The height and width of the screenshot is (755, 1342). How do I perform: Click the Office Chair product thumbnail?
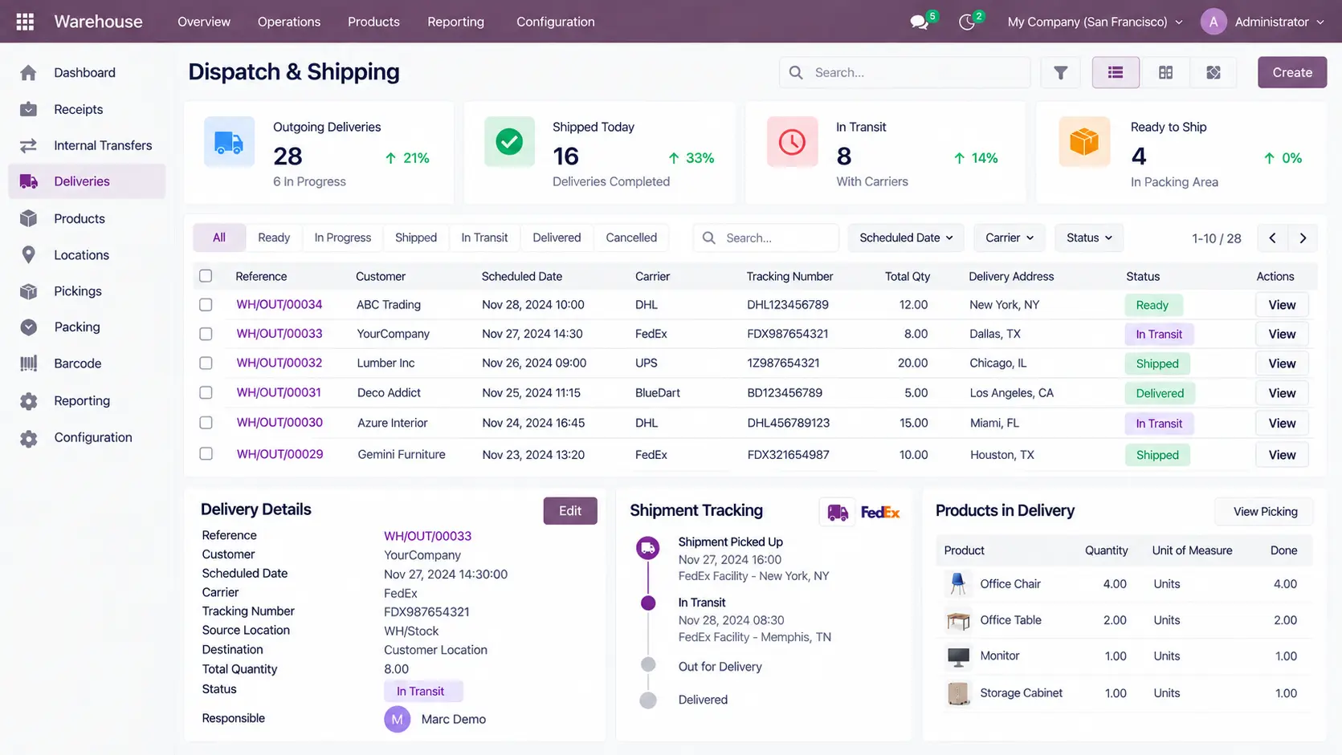[958, 584]
